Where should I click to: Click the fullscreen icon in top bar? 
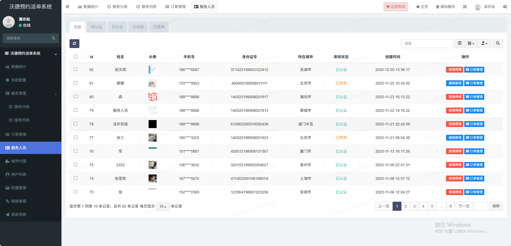(465, 7)
